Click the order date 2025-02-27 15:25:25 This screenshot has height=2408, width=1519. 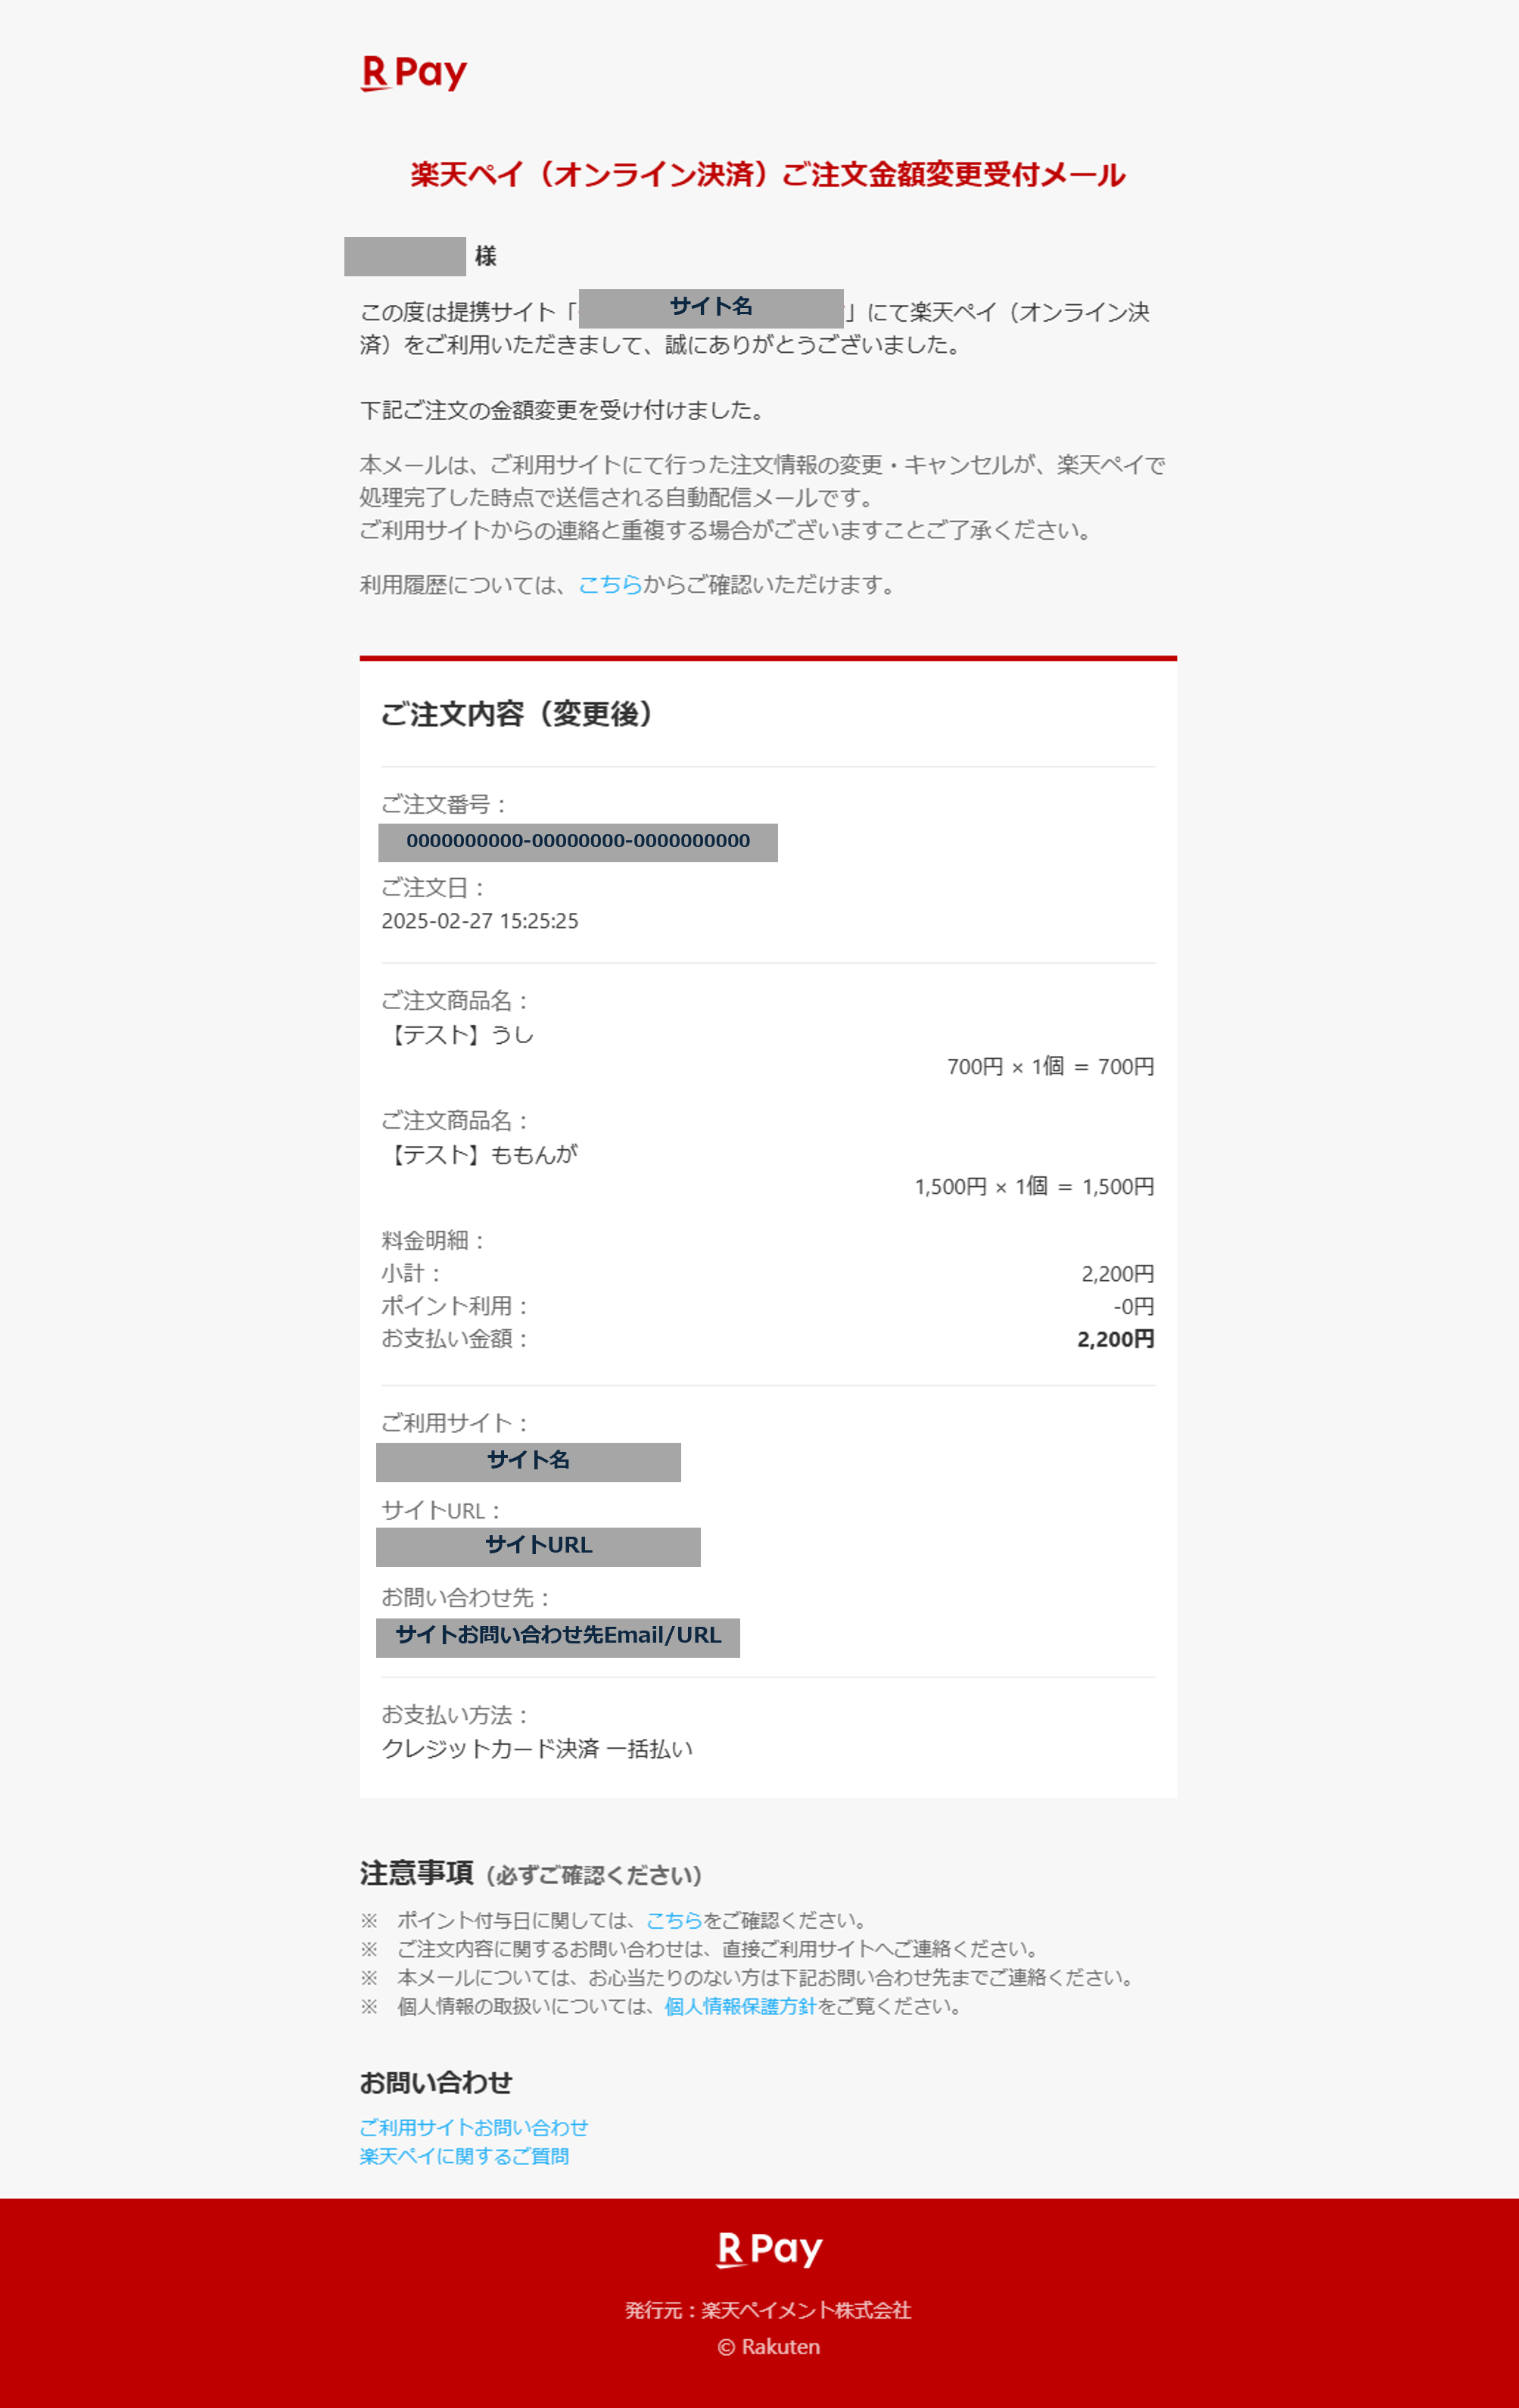479,921
